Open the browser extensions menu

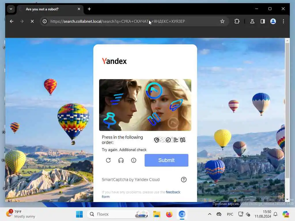click(237, 21)
